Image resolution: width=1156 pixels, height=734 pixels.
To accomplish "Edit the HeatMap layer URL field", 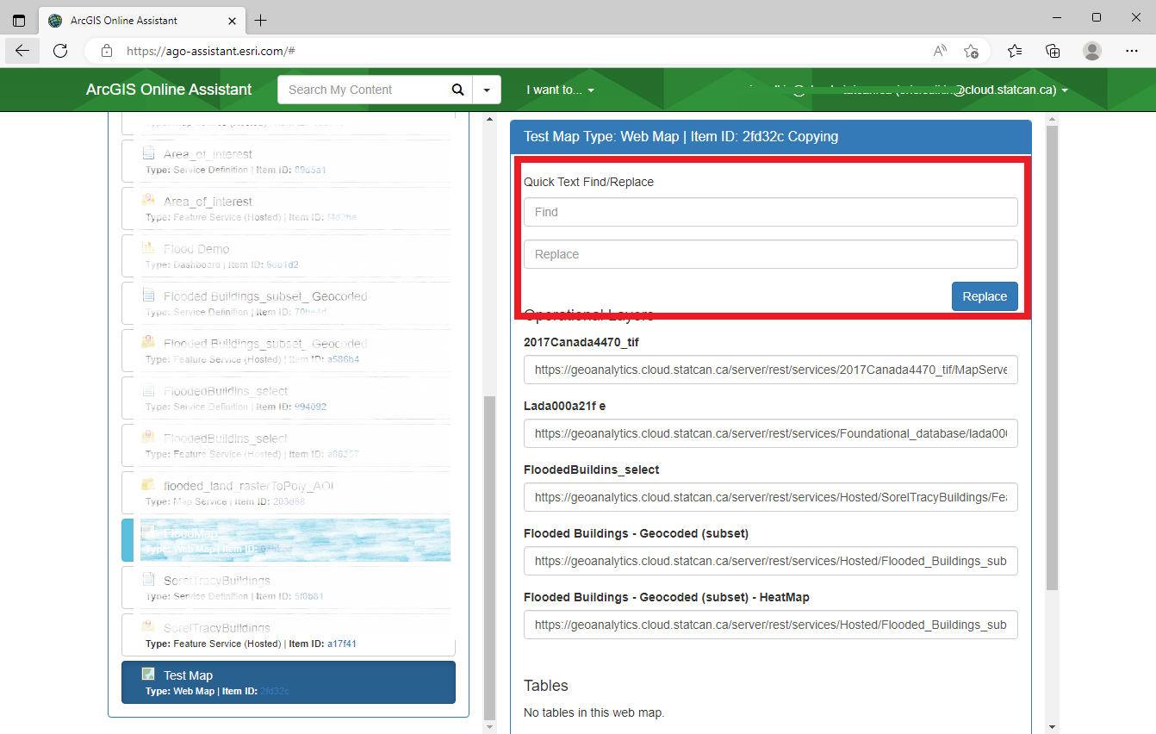I will coord(771,625).
